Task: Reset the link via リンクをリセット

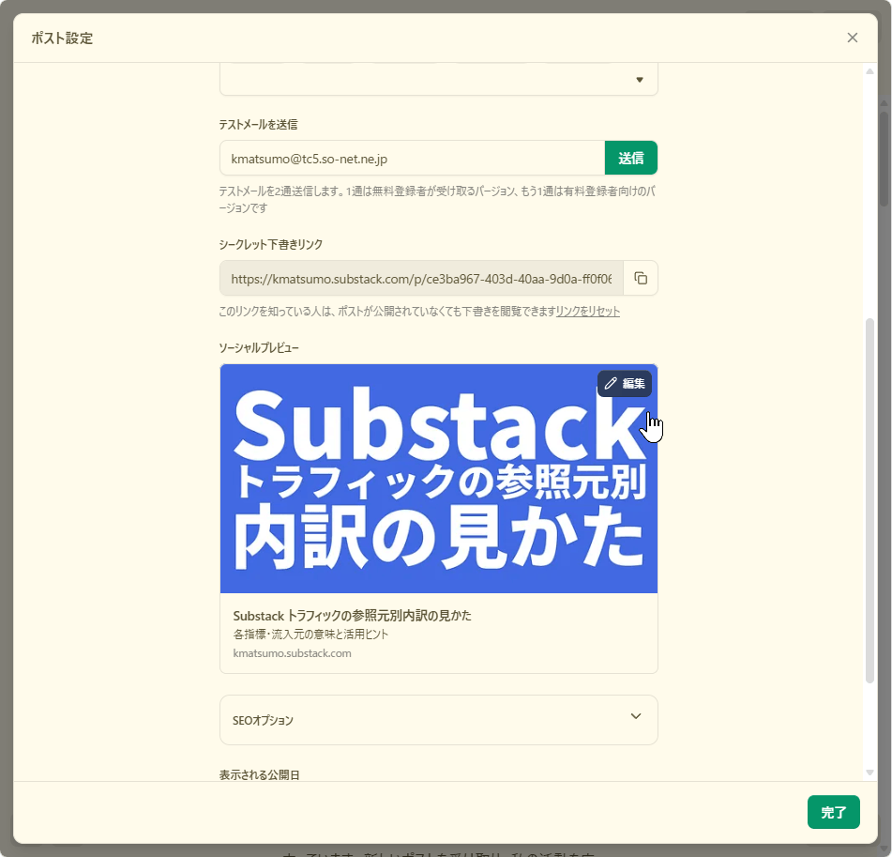Action: pos(588,312)
